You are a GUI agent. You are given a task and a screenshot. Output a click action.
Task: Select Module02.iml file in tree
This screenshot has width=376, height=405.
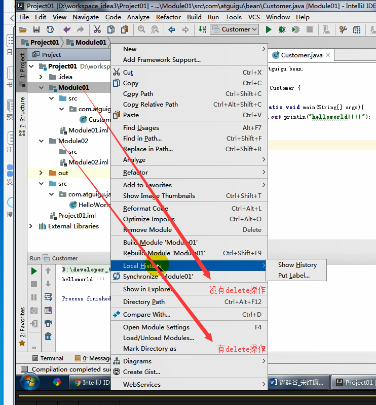tap(84, 162)
